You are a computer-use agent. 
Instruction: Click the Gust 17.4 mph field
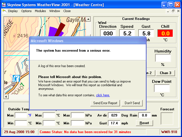[x=114, y=123]
